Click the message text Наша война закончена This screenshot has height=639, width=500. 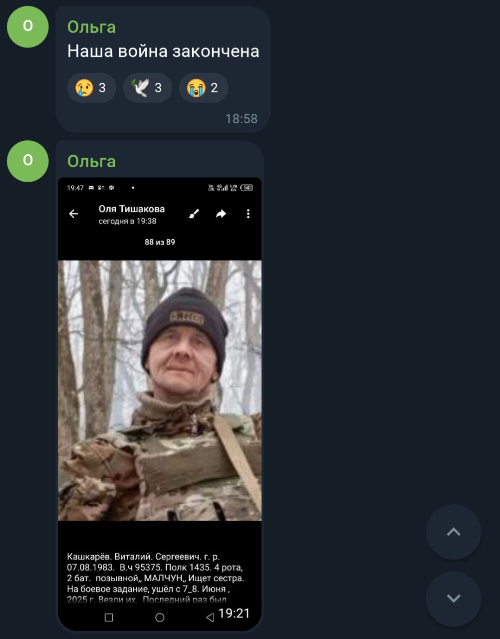pyautogui.click(x=163, y=51)
